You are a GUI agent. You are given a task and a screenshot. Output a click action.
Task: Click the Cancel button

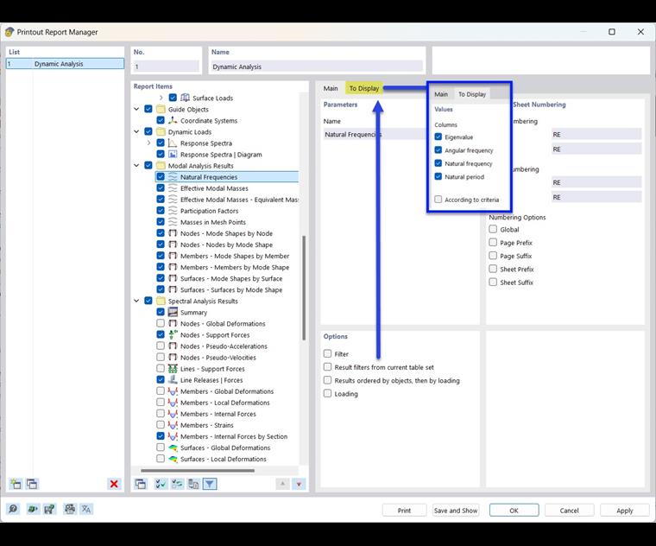click(x=570, y=511)
